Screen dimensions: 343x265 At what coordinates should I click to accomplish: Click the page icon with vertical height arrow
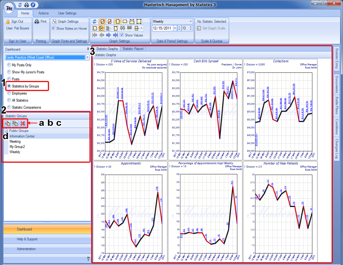click(x=94, y=28)
